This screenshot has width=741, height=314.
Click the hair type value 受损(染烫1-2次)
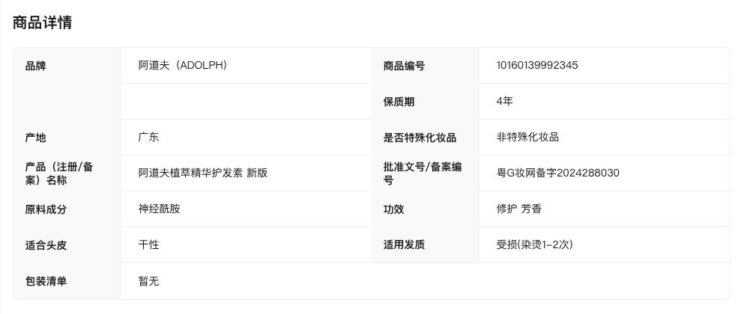[x=534, y=244]
